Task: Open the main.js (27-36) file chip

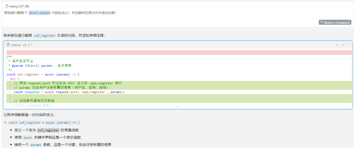Action: click(17, 6)
